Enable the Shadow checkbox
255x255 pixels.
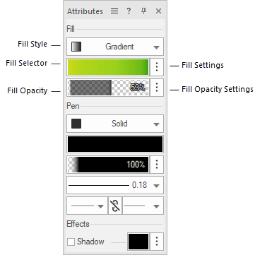click(x=71, y=242)
